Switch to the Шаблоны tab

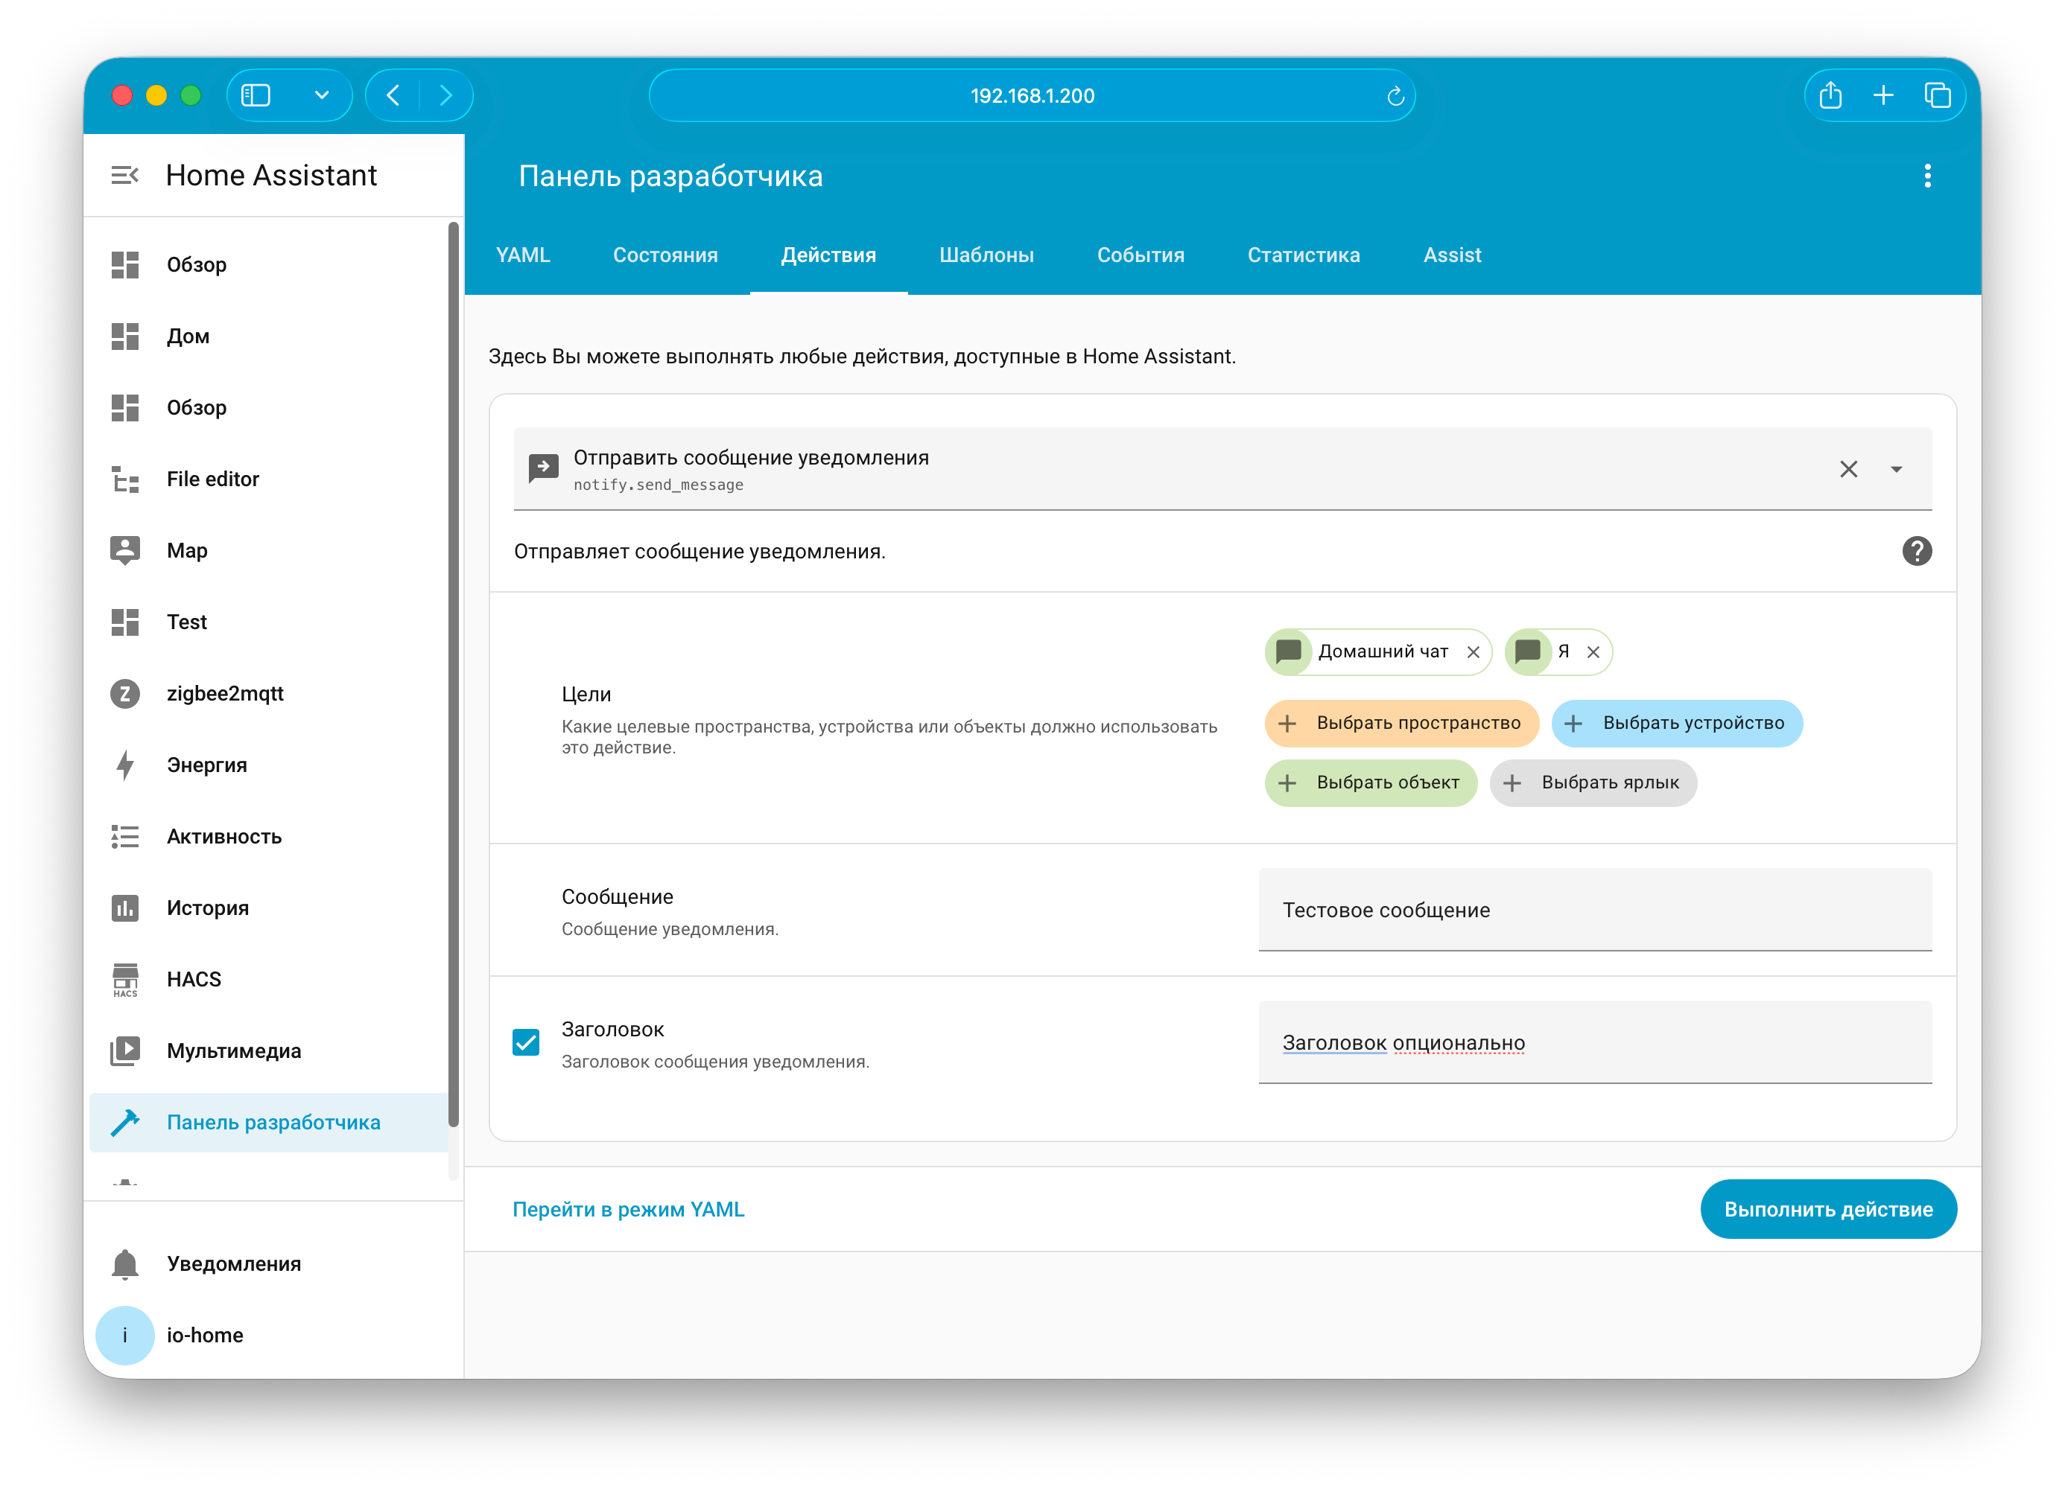click(986, 256)
